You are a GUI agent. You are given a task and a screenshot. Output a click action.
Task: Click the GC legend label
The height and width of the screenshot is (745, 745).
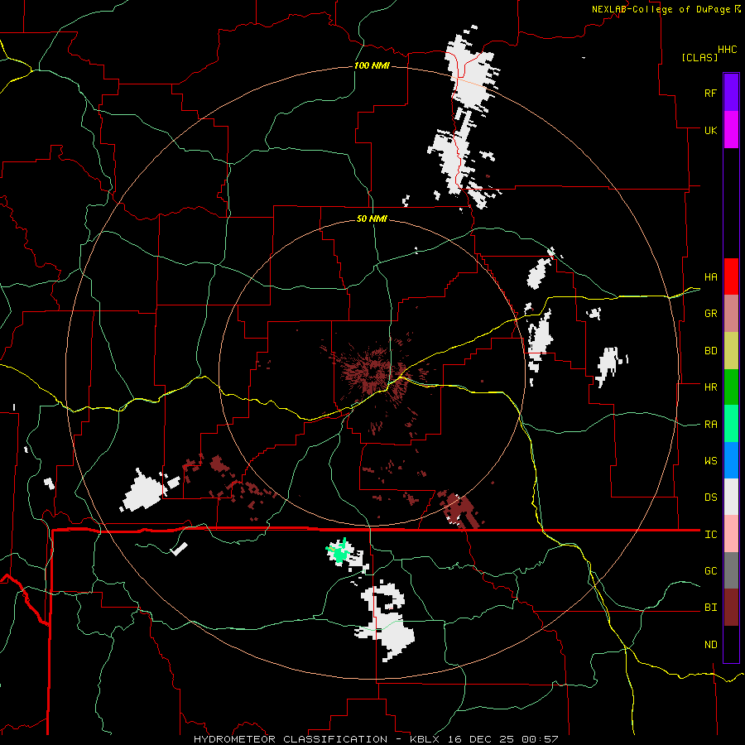click(x=710, y=571)
